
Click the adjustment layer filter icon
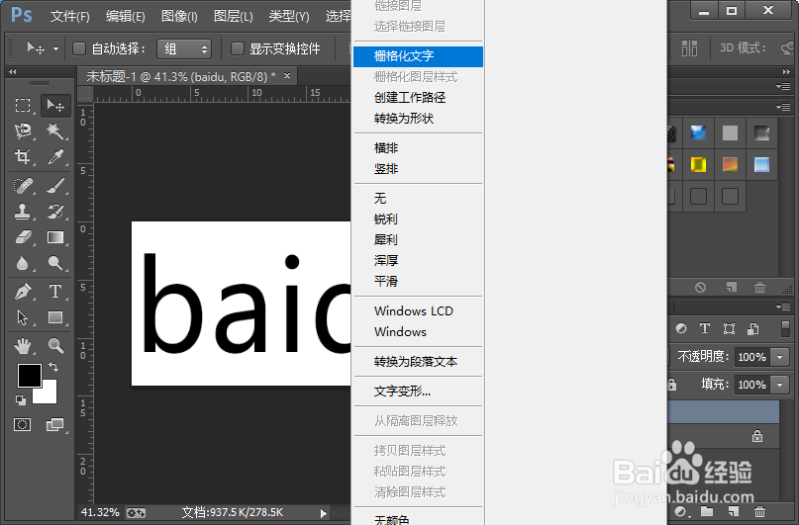click(681, 328)
